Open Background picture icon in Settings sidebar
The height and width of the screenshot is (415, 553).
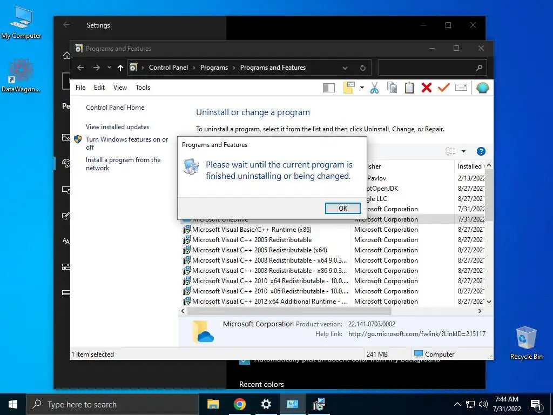(x=66, y=137)
